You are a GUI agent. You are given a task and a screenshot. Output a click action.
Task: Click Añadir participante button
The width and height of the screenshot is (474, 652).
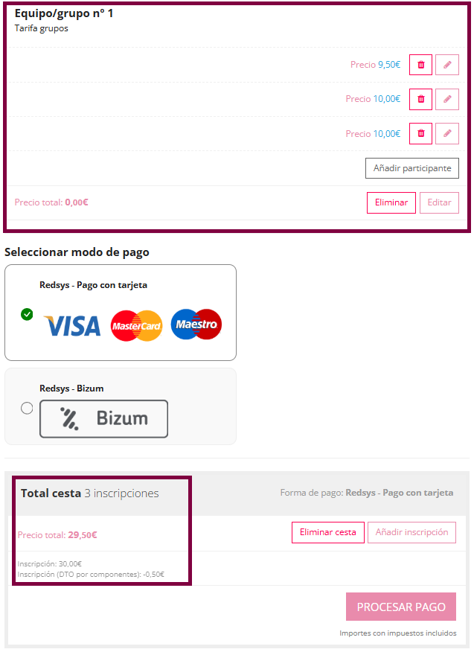pos(411,168)
